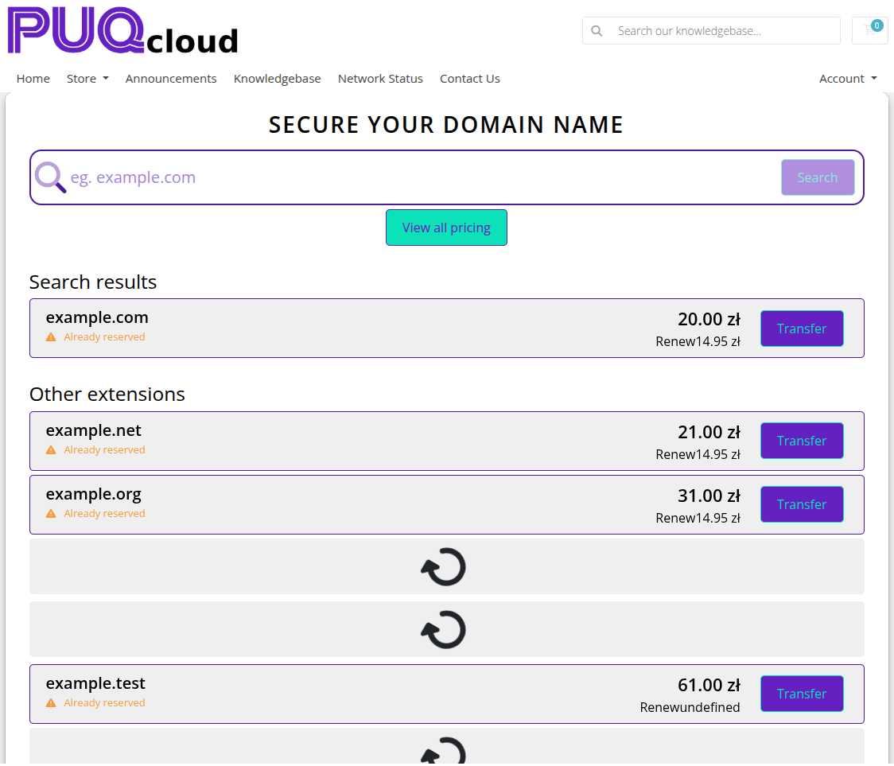Open the Contact Us page
The width and height of the screenshot is (894, 766).
coord(469,78)
